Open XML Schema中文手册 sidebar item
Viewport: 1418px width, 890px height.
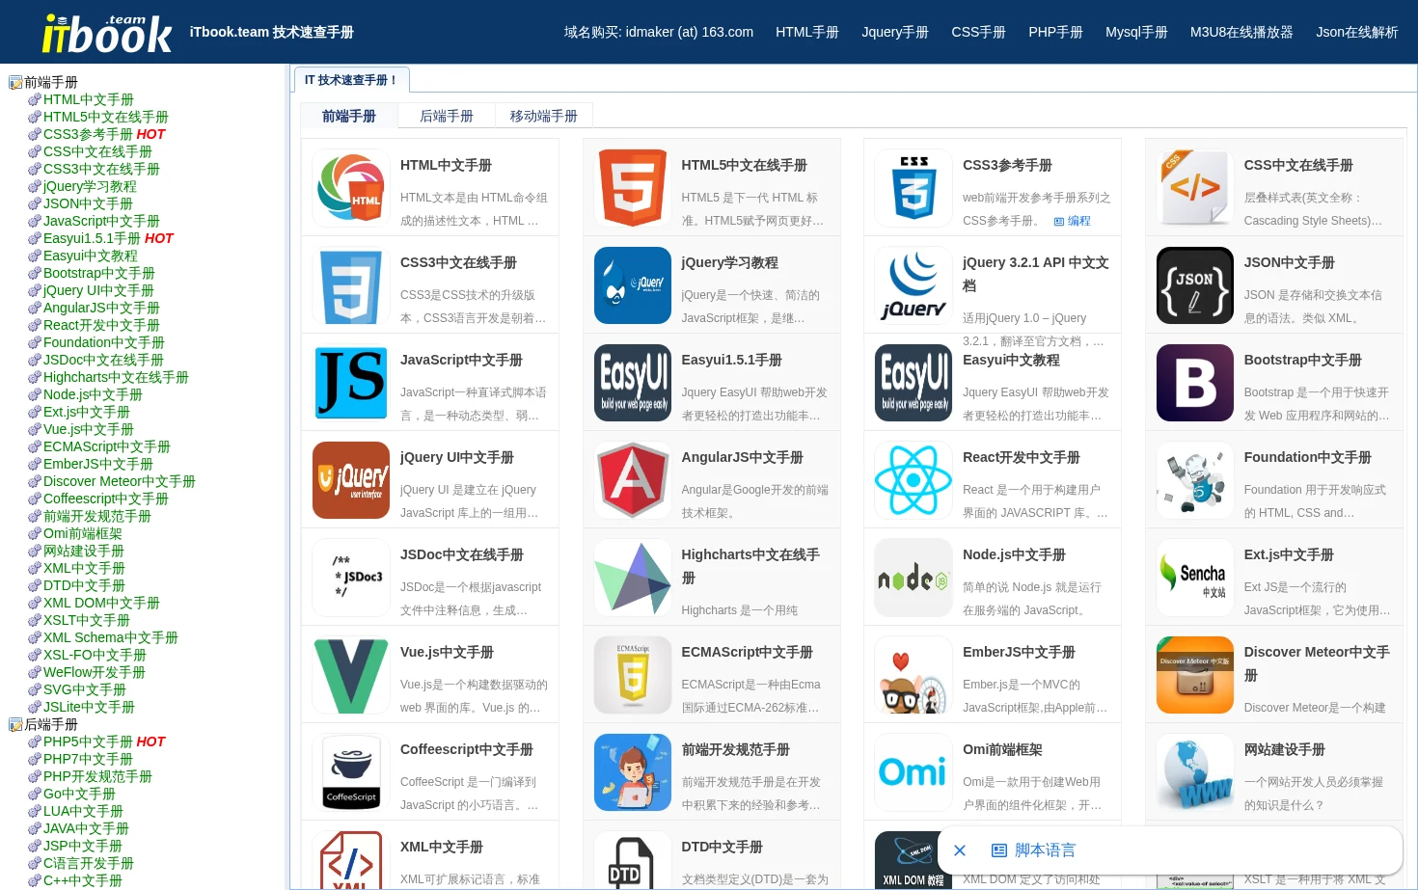click(111, 638)
